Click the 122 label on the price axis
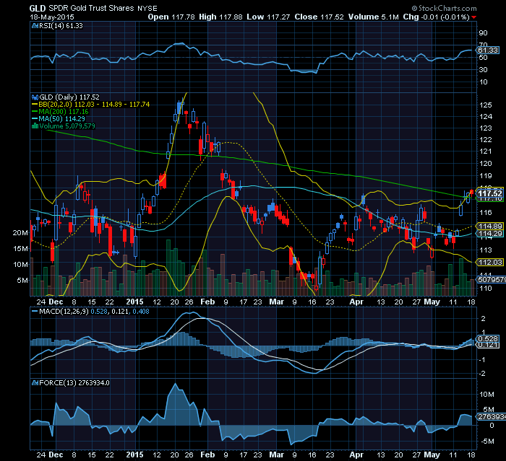 486,140
